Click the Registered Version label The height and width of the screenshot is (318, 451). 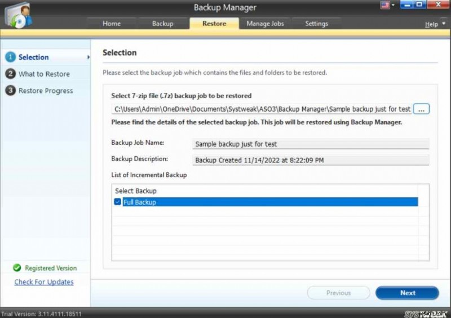click(51, 268)
